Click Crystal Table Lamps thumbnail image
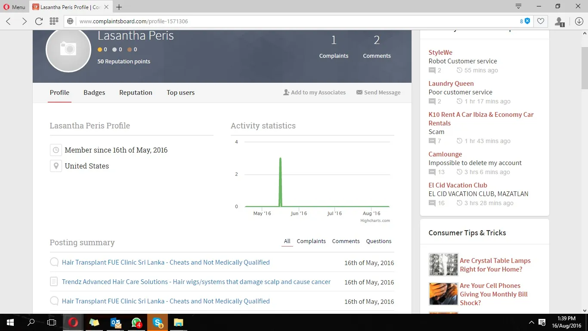588x331 pixels. (443, 265)
